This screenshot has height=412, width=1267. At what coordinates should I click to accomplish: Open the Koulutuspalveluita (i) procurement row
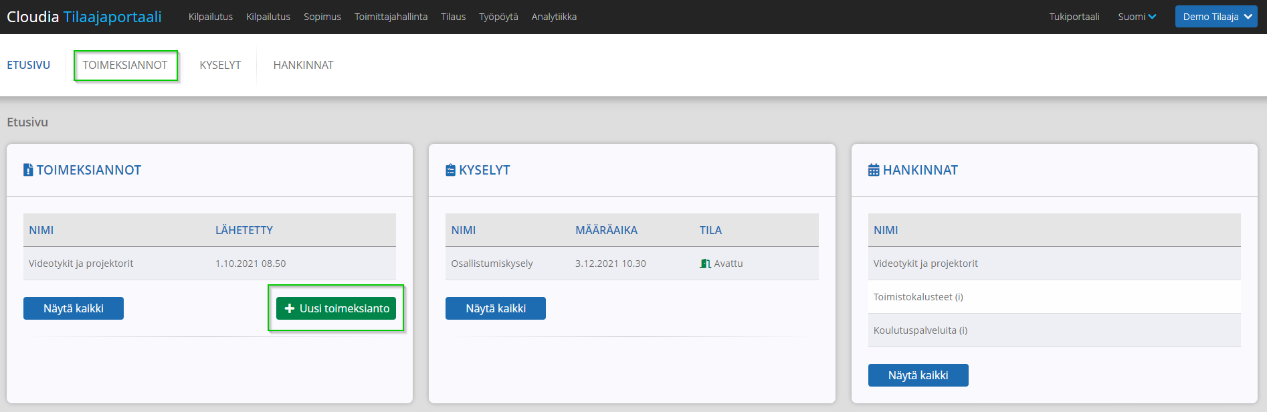click(x=920, y=330)
